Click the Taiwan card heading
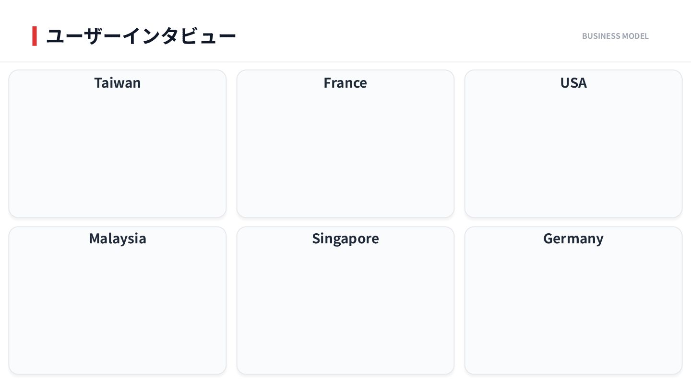Viewport: 691px width, 388px height. 117,83
